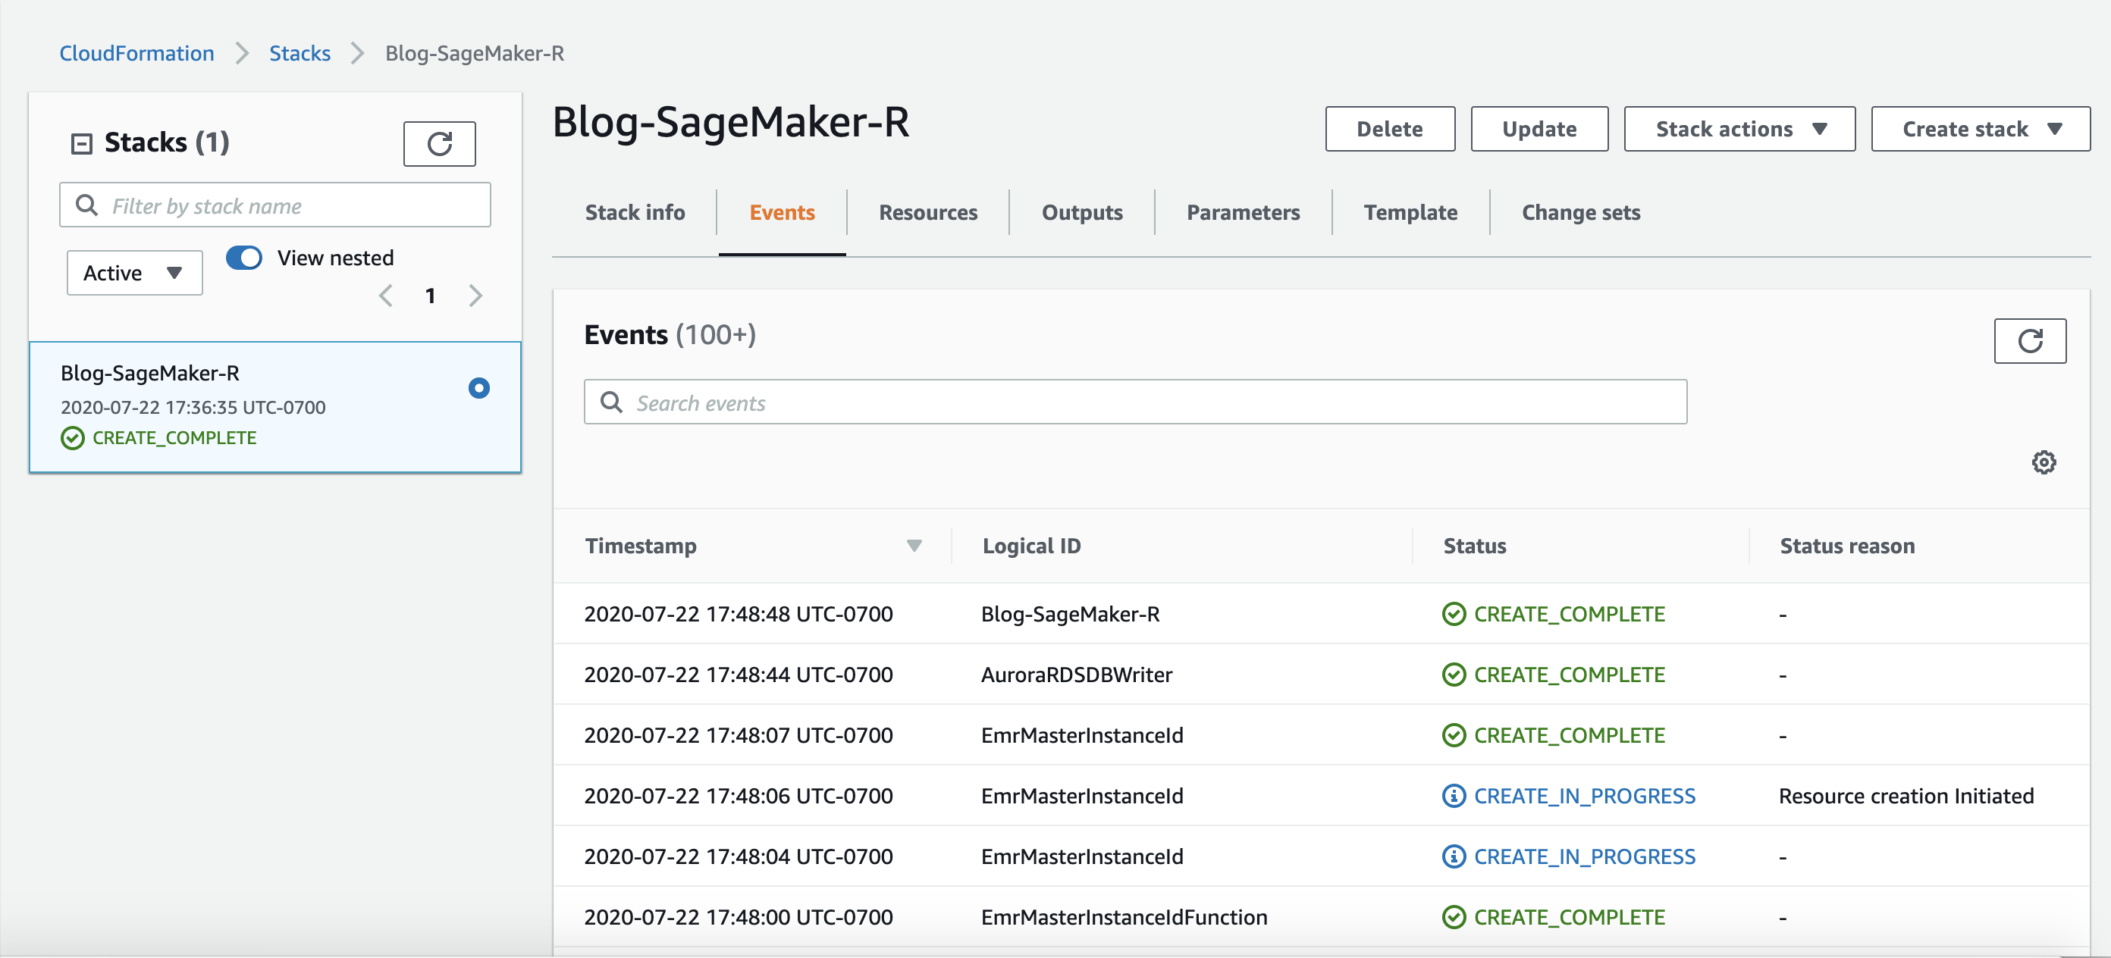
Task: Click Resource creation Initiated status reason
Action: coord(1906,796)
